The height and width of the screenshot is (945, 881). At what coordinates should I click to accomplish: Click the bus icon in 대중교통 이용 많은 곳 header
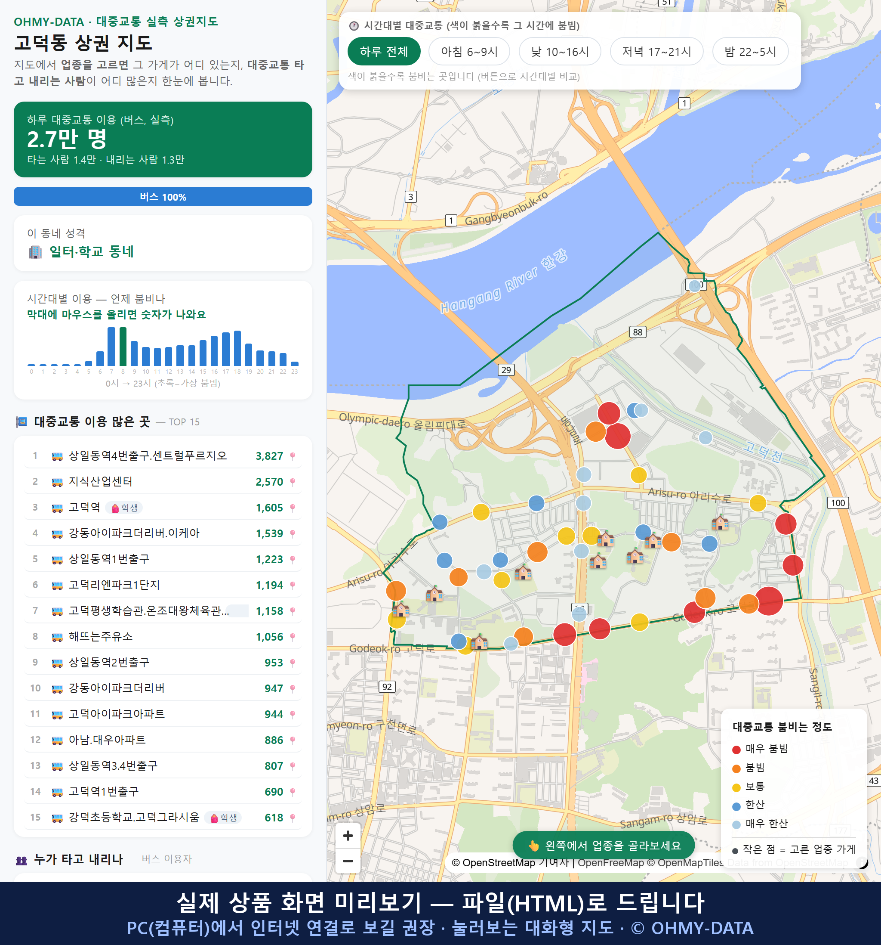[22, 421]
